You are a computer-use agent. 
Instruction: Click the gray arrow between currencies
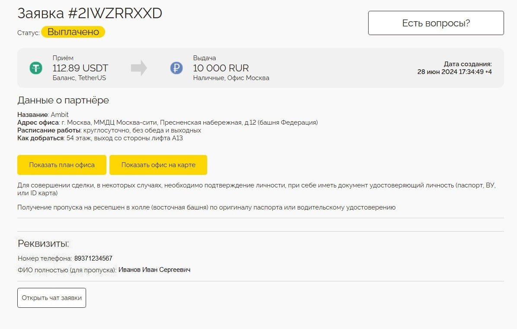pos(139,68)
